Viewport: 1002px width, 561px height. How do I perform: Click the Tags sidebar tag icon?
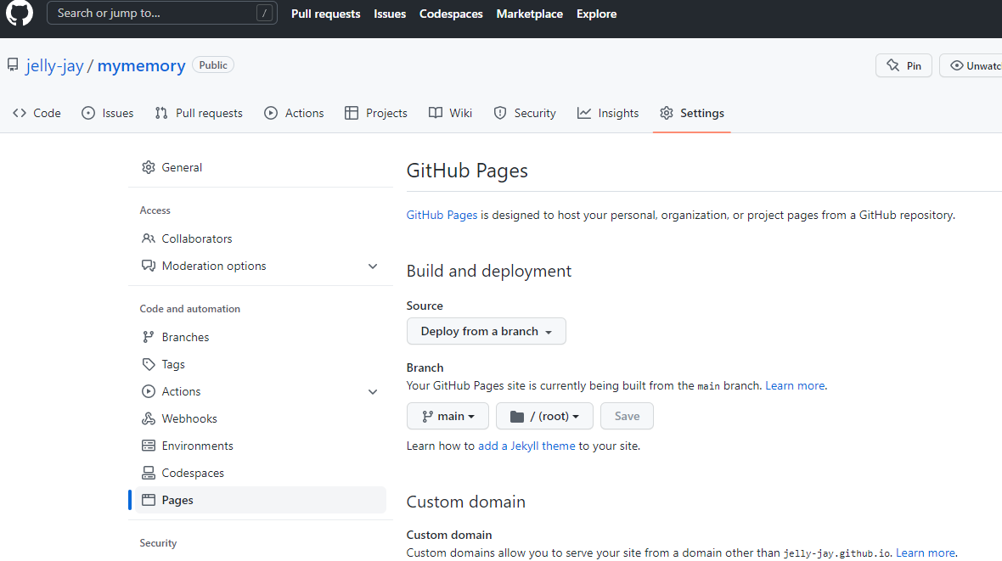(x=149, y=364)
